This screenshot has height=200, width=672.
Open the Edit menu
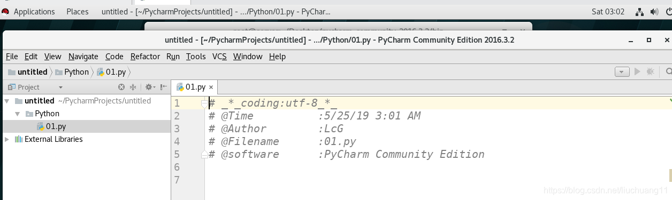[31, 57]
